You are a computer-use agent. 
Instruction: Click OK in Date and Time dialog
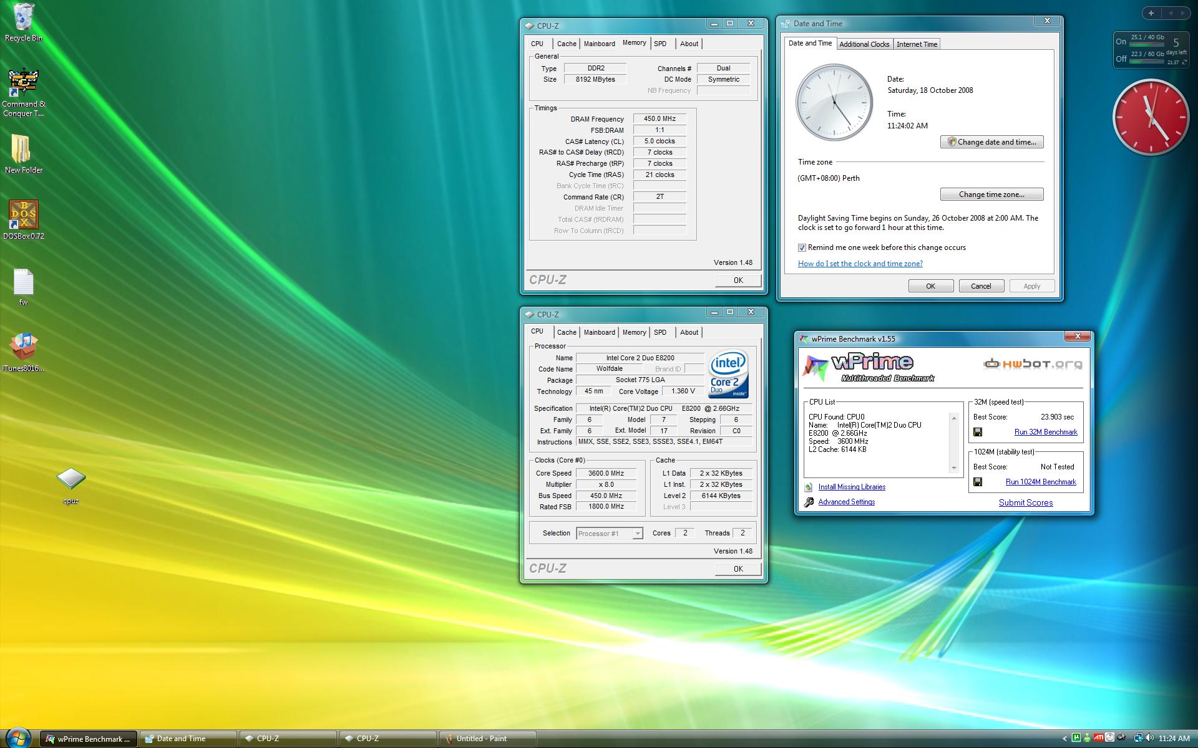pyautogui.click(x=930, y=286)
